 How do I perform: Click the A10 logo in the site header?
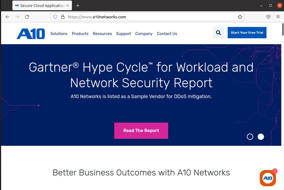point(31,34)
